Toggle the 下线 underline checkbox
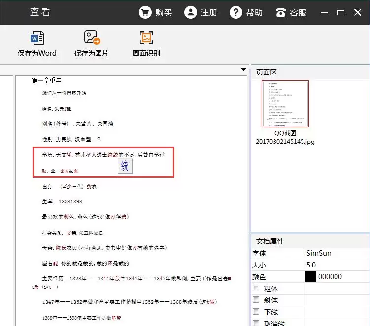This screenshot has width=370, height=326. 256,311
